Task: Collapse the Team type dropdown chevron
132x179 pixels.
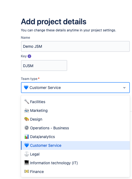Action: pos(124,88)
